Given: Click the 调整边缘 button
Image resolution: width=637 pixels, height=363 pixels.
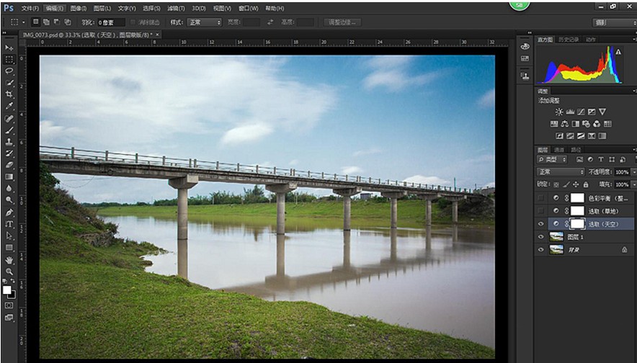Looking at the screenshot, I should (x=342, y=22).
